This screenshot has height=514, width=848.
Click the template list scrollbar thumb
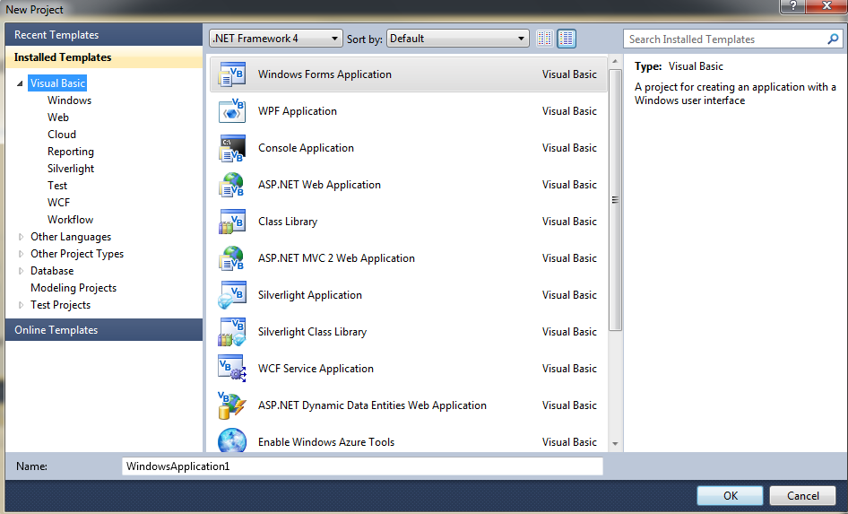click(x=615, y=199)
